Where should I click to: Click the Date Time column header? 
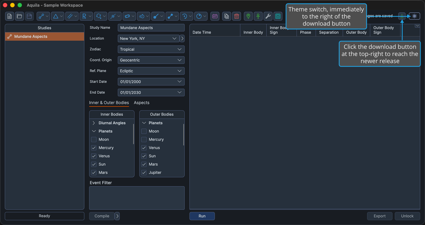pos(215,30)
